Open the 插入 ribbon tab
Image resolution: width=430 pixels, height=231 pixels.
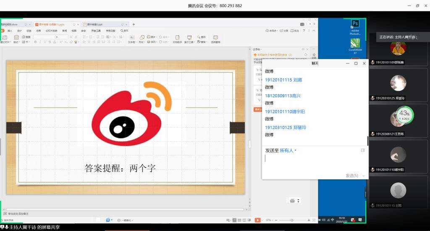10,31
